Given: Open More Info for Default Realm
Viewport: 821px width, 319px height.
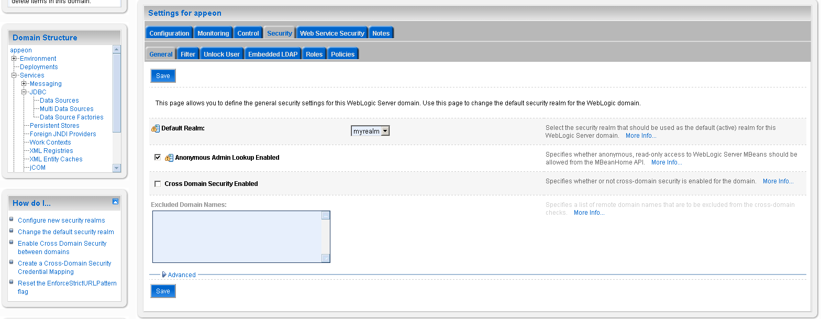Looking at the screenshot, I should (641, 136).
